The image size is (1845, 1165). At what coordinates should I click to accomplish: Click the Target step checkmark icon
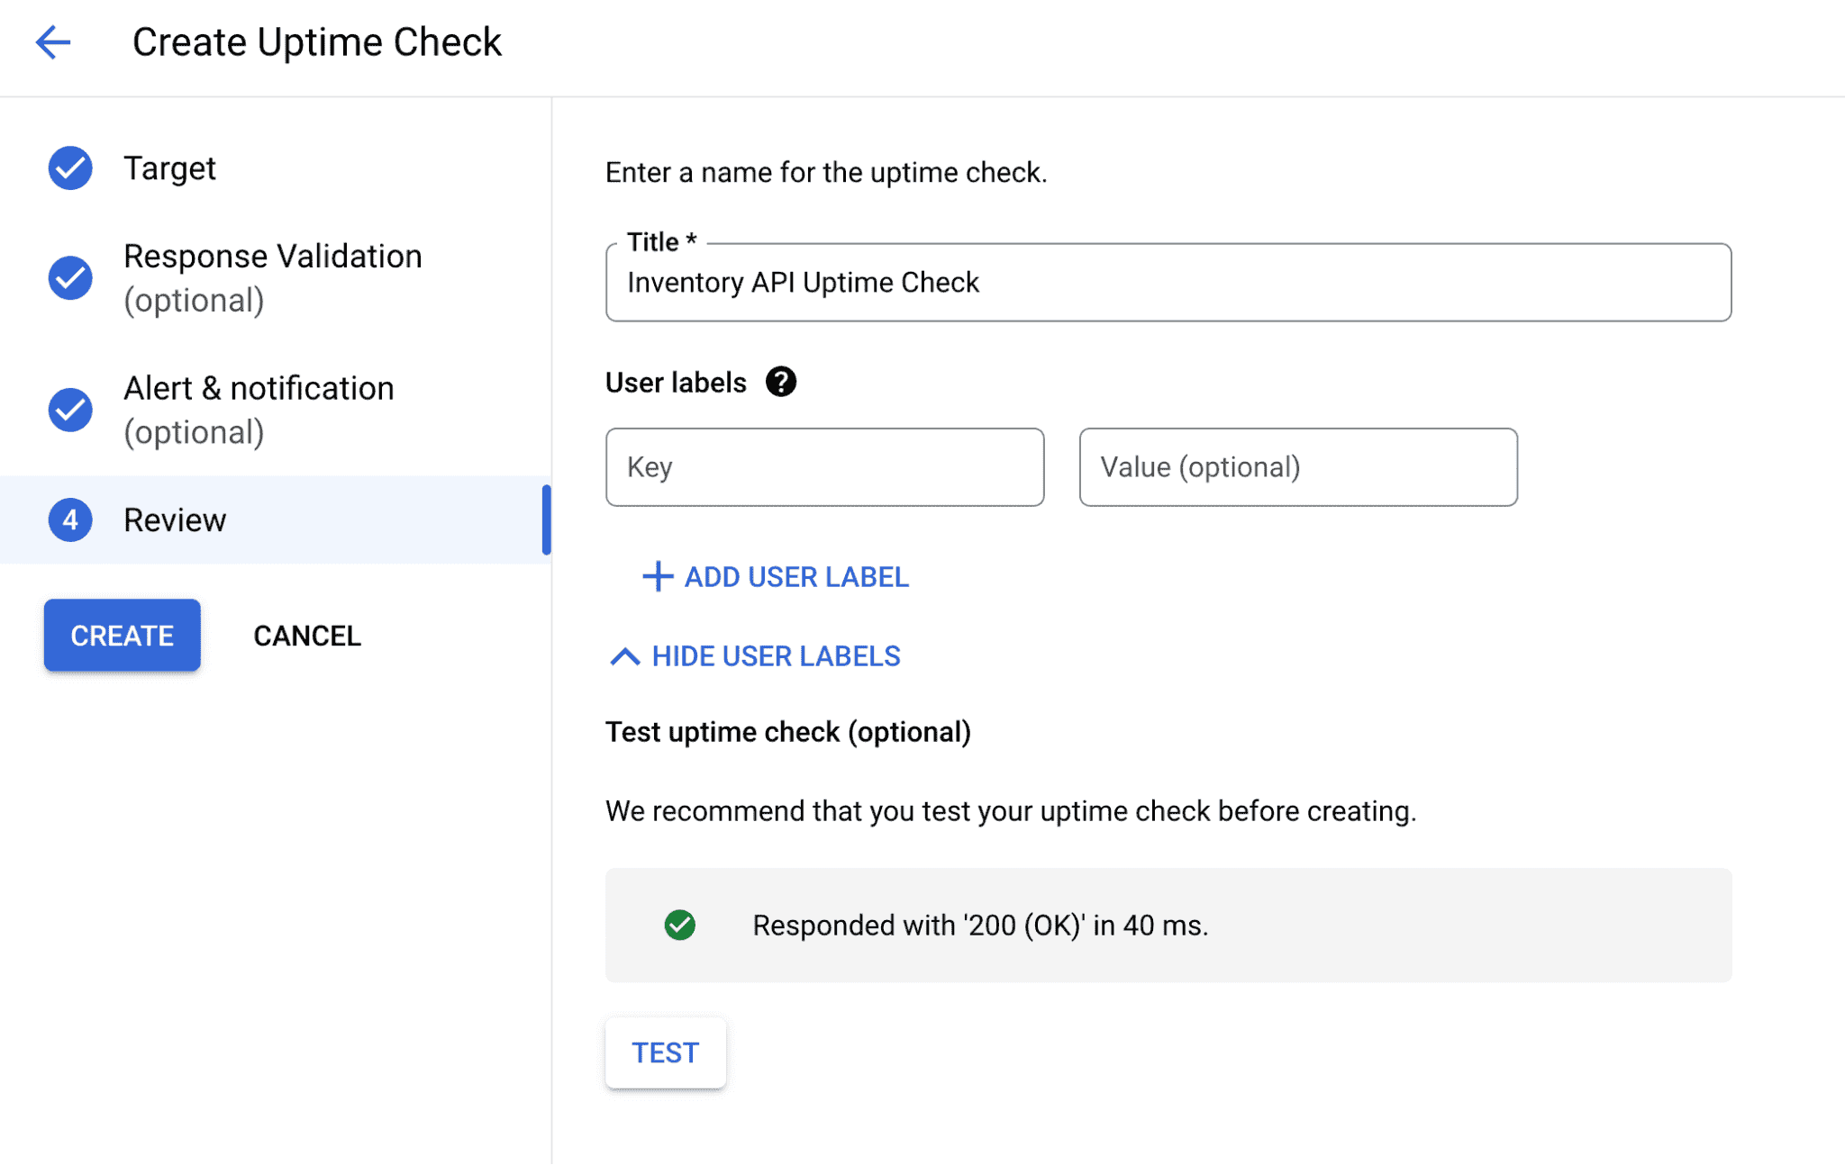(x=69, y=167)
